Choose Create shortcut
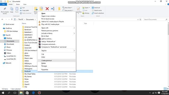The height and width of the screenshot is (95, 169). tap(57, 60)
